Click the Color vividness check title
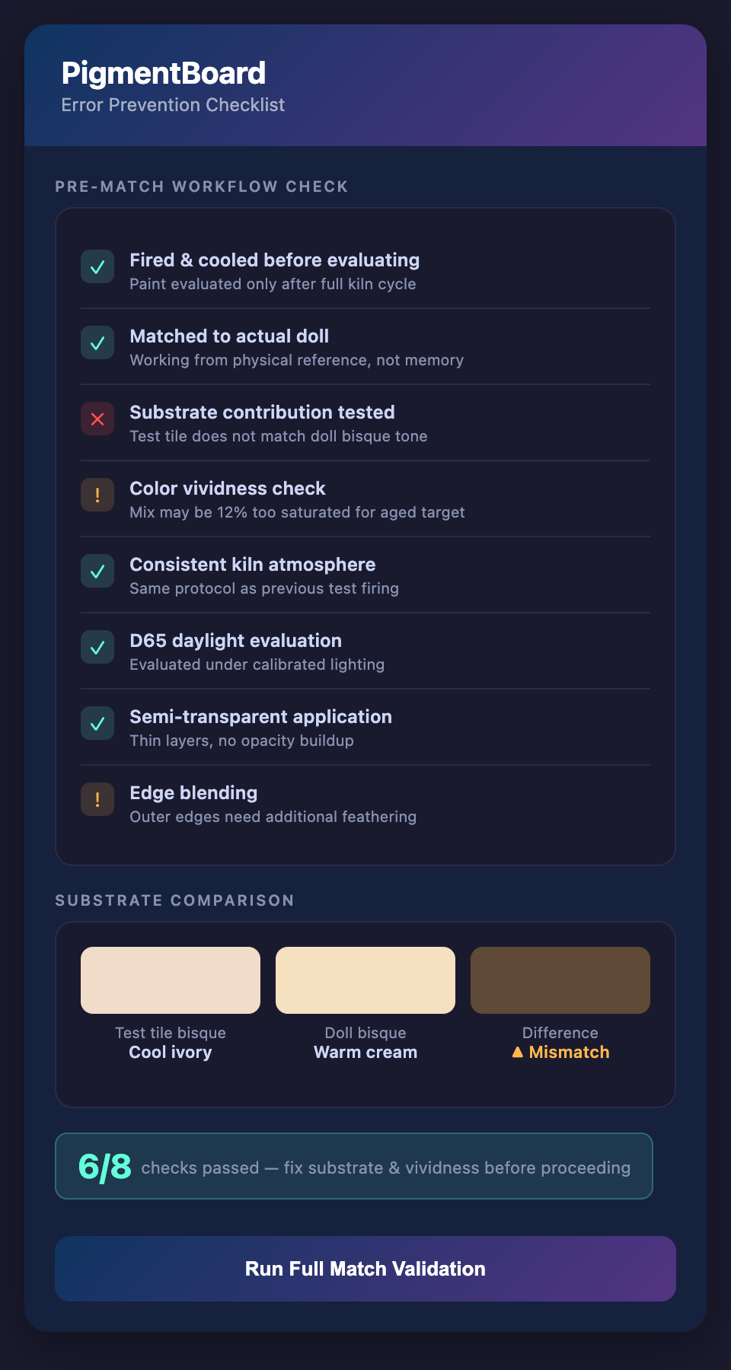731x1370 pixels. click(228, 489)
